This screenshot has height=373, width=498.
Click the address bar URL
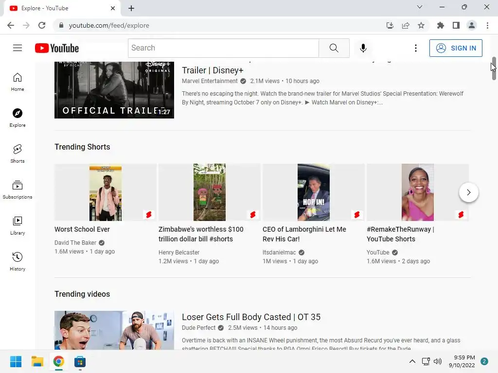(109, 25)
